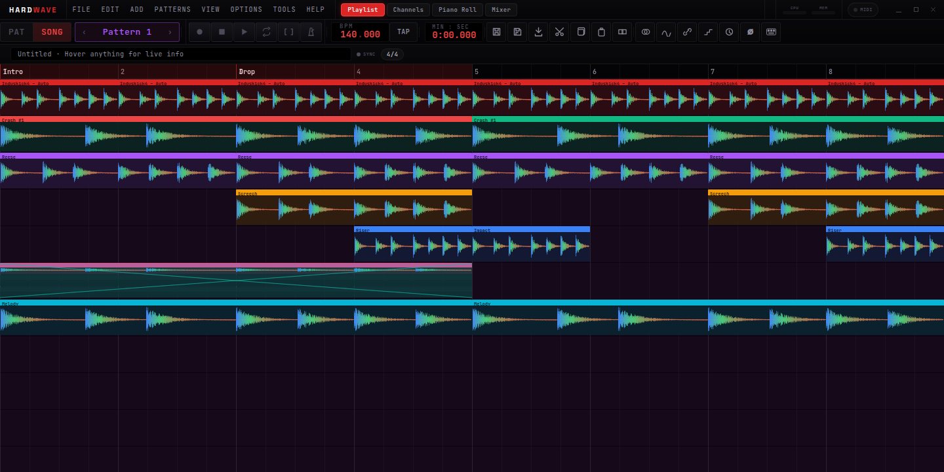Click the first floppy-disk save icon
Viewport: 944px width, 472px height.
496,32
